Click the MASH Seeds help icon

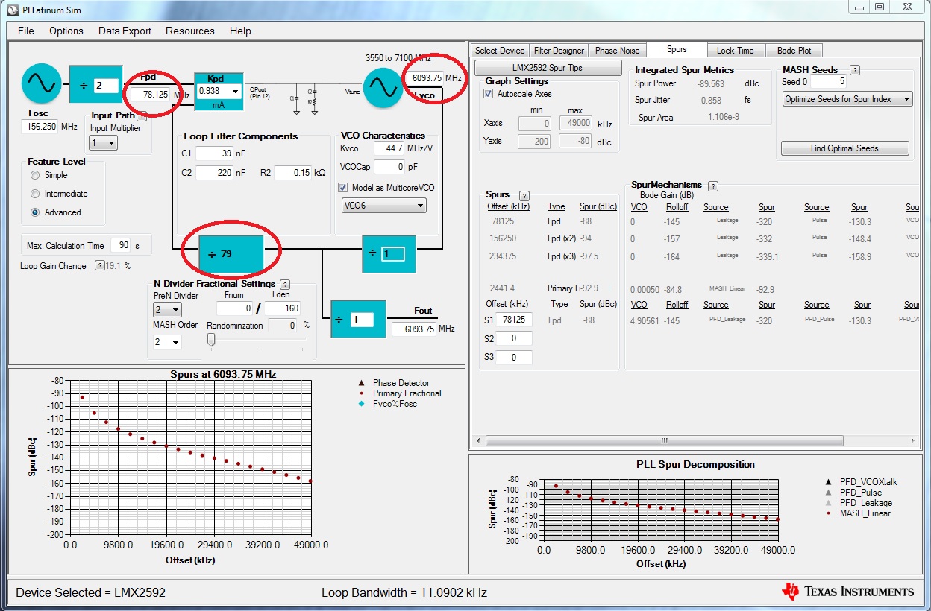pos(855,70)
